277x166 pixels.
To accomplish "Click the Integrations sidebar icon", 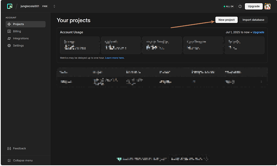I will 9,38.
